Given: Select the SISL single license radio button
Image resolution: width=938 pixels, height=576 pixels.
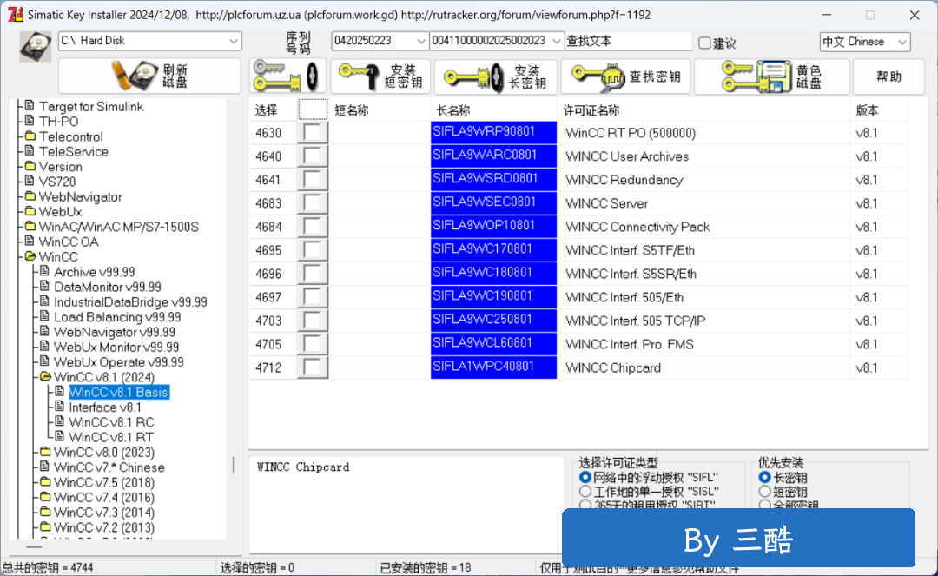Looking at the screenshot, I should [x=585, y=492].
